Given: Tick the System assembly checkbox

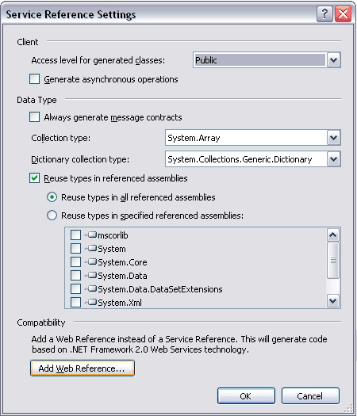Looking at the screenshot, I should [75, 248].
